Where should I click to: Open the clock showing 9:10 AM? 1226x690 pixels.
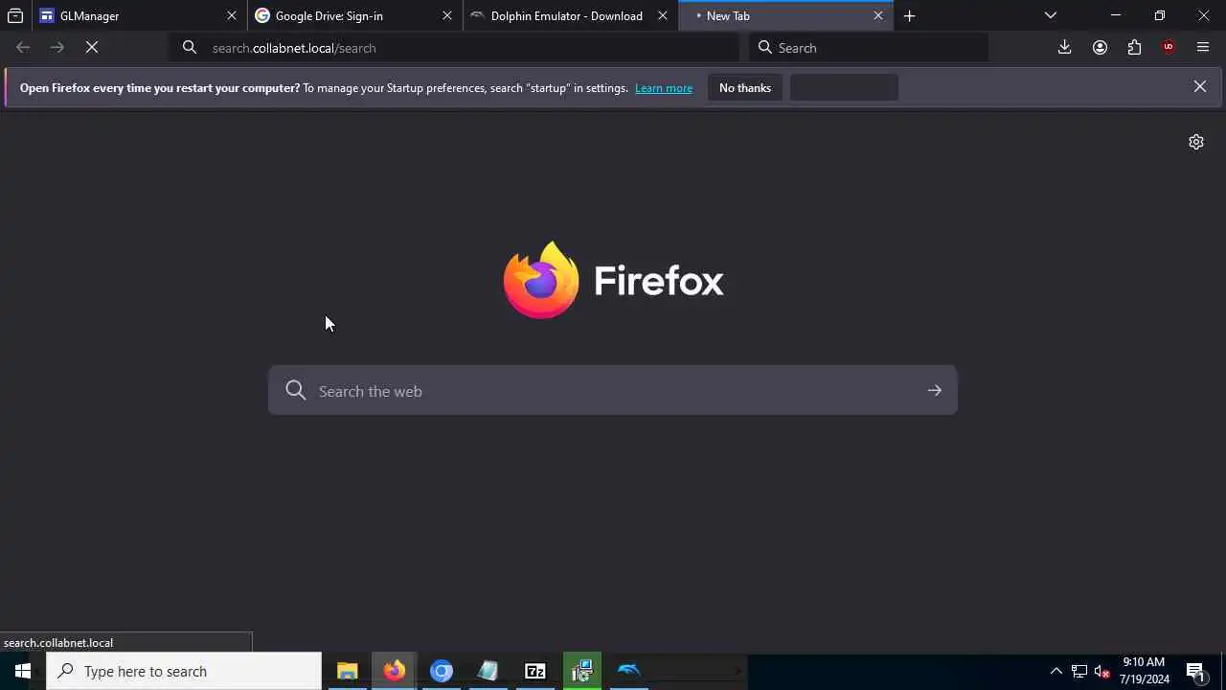pos(1144,671)
